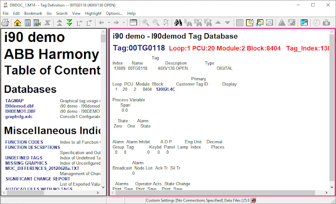Open the MOC_DIFFERENCES_20120628a.TXT link

pyautogui.click(x=42, y=168)
